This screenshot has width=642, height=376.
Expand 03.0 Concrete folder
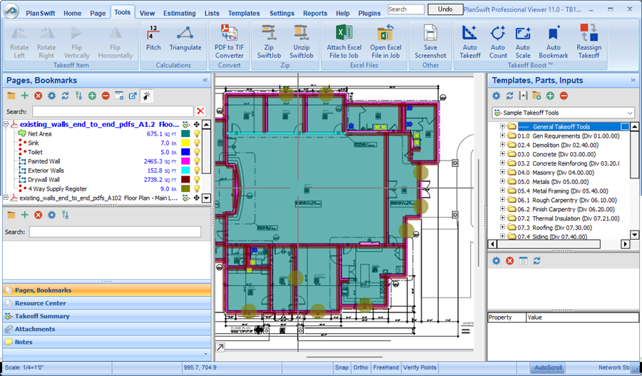[x=502, y=154]
